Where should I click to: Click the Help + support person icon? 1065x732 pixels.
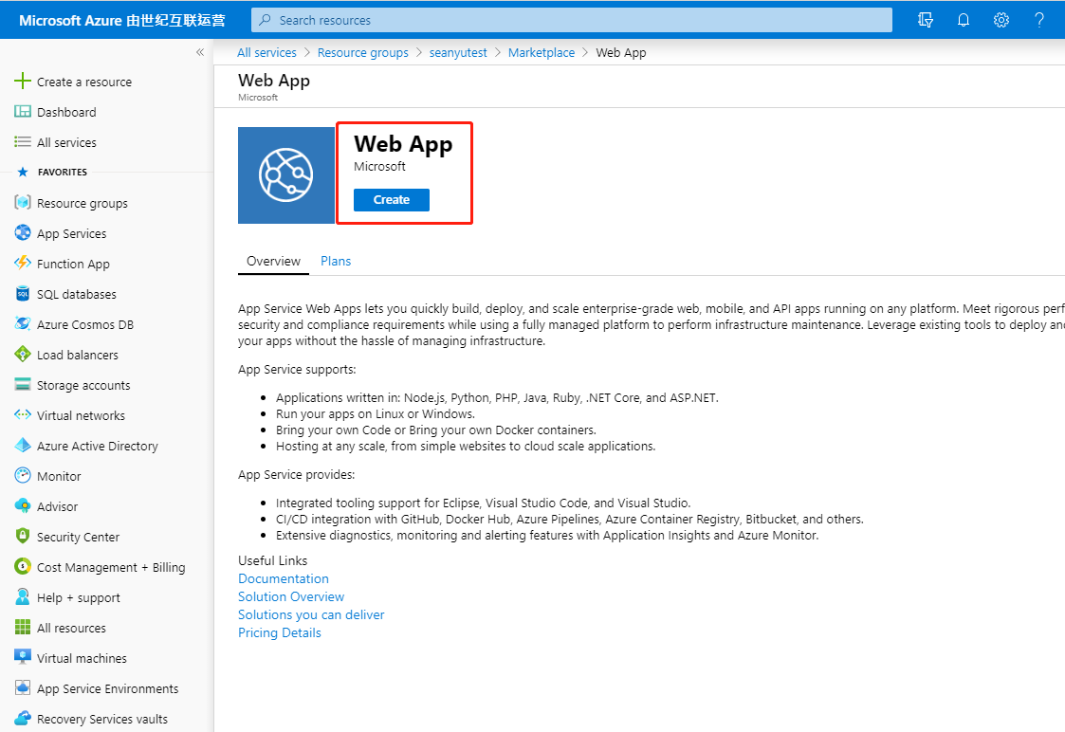23,596
